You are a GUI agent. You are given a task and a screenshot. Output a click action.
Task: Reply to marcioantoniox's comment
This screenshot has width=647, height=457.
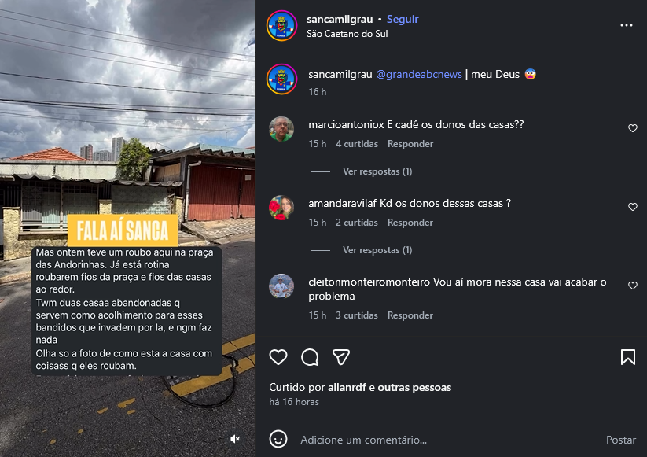[x=410, y=144]
